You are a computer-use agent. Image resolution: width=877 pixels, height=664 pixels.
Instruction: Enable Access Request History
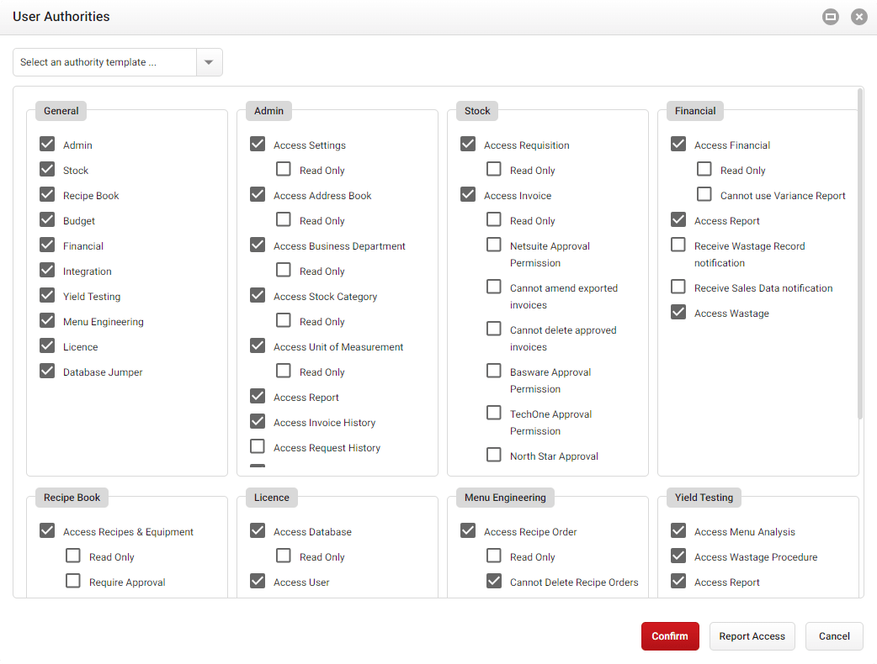[258, 446]
